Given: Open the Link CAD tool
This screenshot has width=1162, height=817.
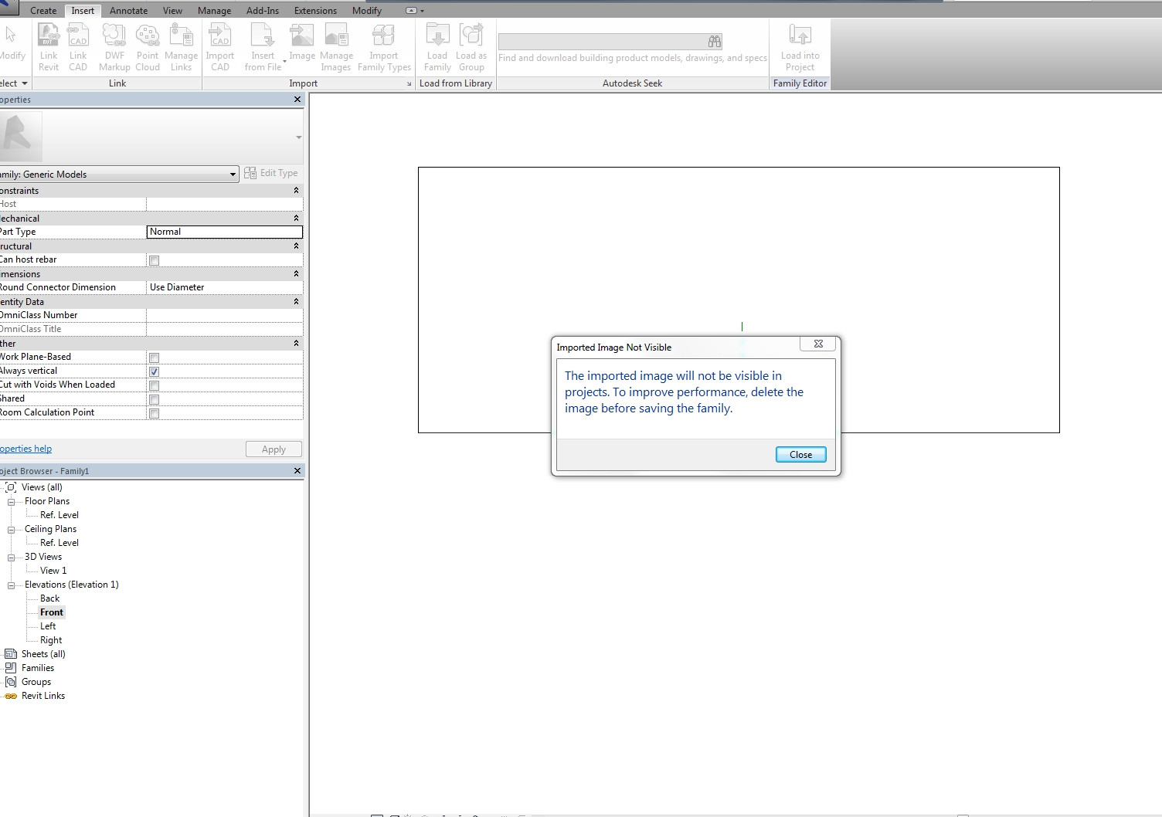Looking at the screenshot, I should point(78,45).
